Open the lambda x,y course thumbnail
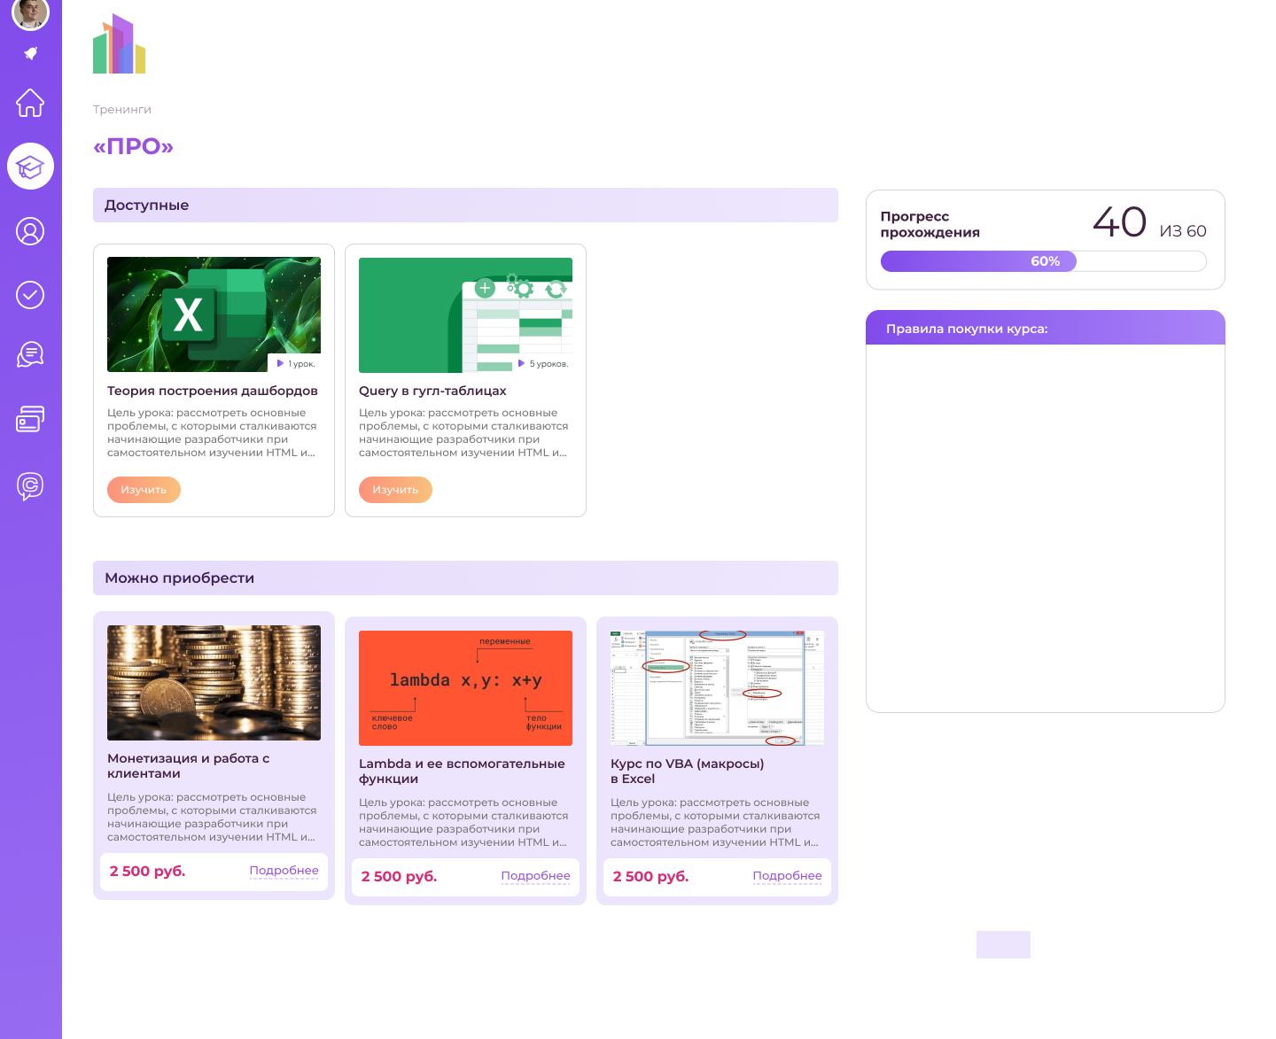Screen dimensions: 1276x1039 465,687
